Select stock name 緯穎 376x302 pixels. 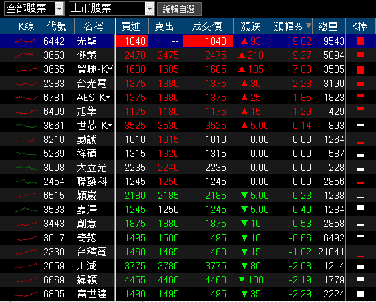[x=87, y=280]
